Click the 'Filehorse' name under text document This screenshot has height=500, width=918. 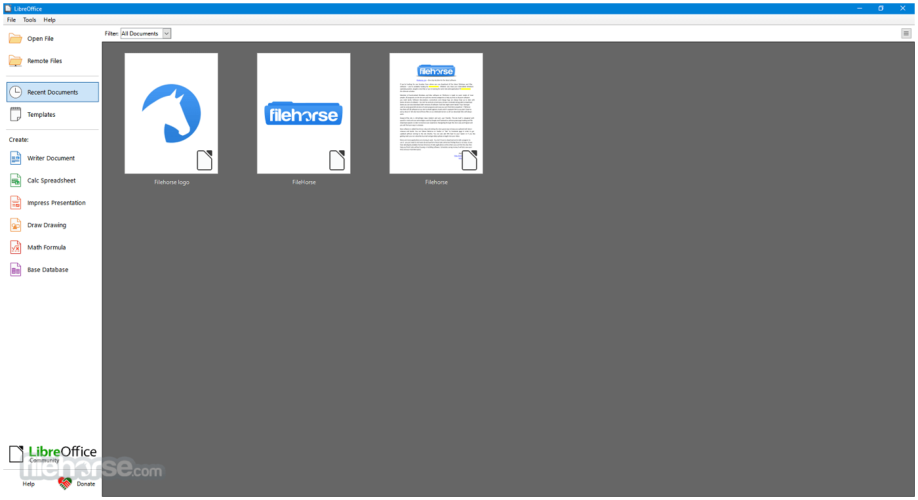(x=437, y=182)
